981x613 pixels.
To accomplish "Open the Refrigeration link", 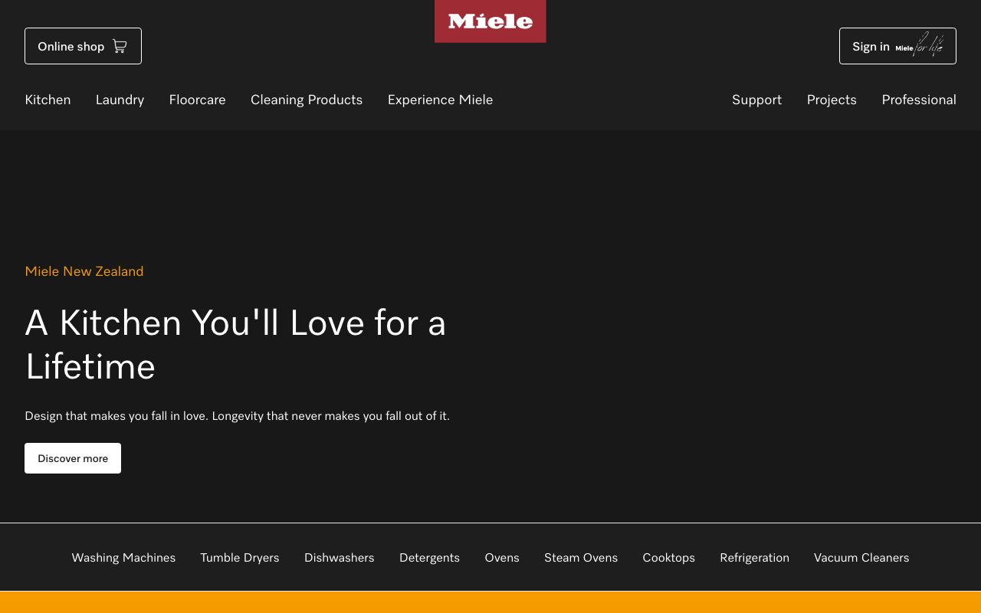I will [x=754, y=558].
